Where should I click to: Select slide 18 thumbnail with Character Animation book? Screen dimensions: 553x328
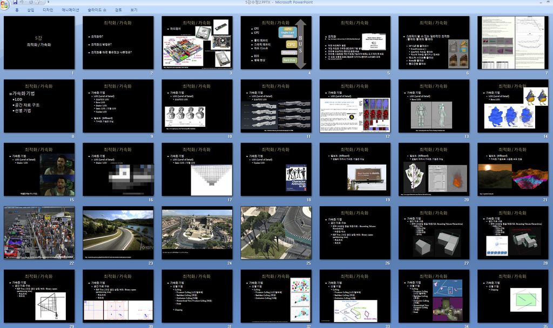pos(276,169)
